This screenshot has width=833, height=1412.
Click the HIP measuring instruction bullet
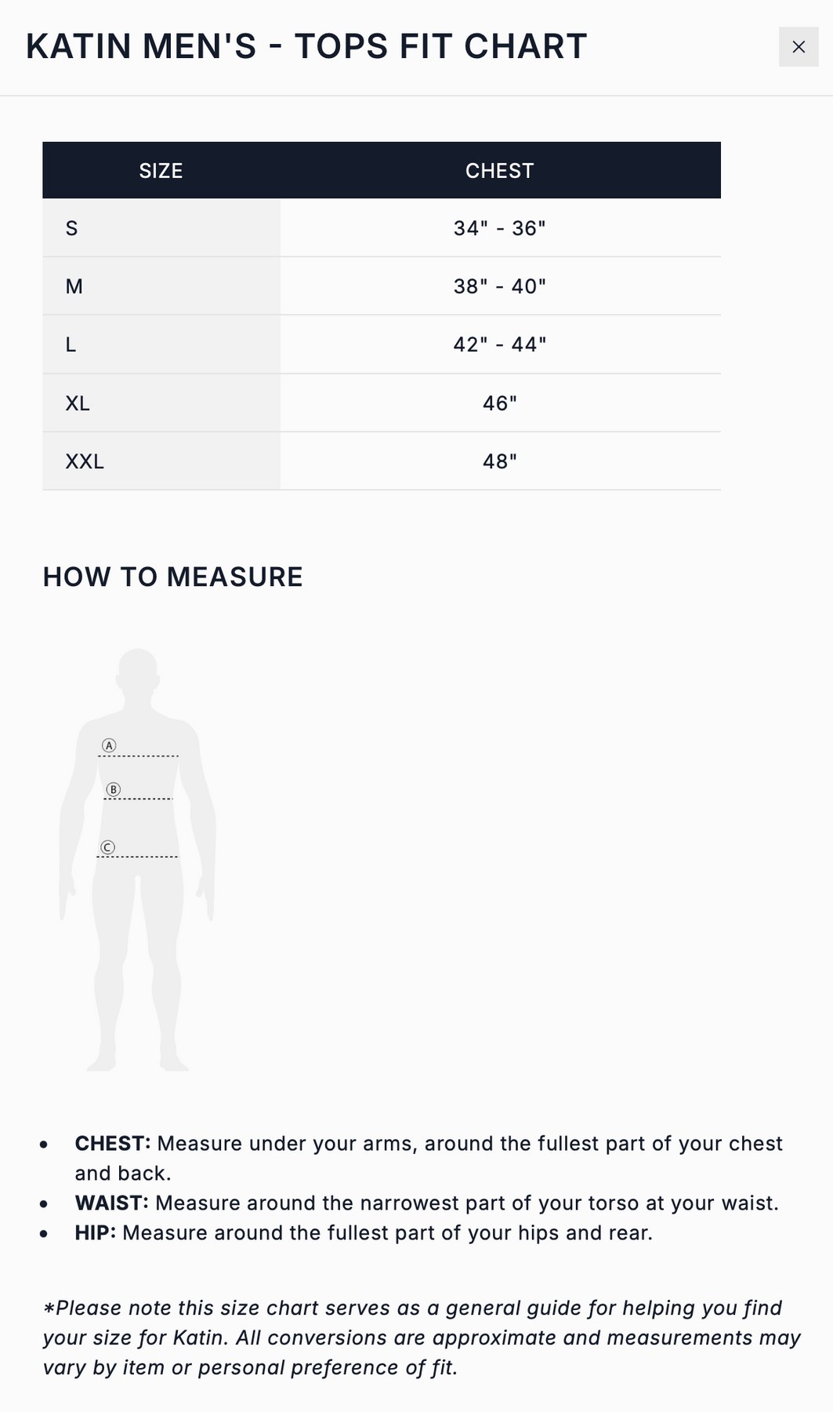click(x=364, y=1233)
